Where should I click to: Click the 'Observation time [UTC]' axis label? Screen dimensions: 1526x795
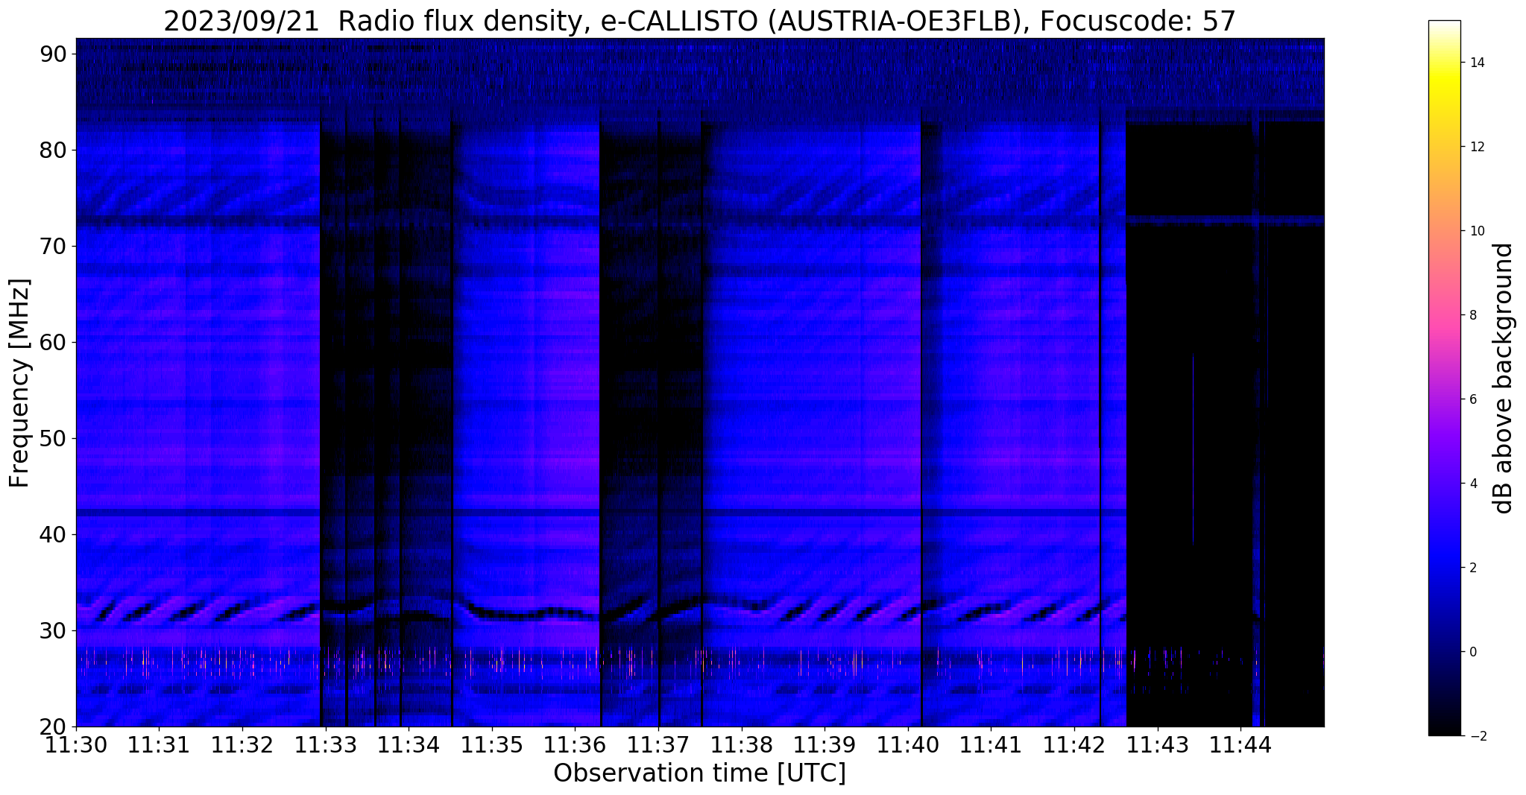(699, 773)
